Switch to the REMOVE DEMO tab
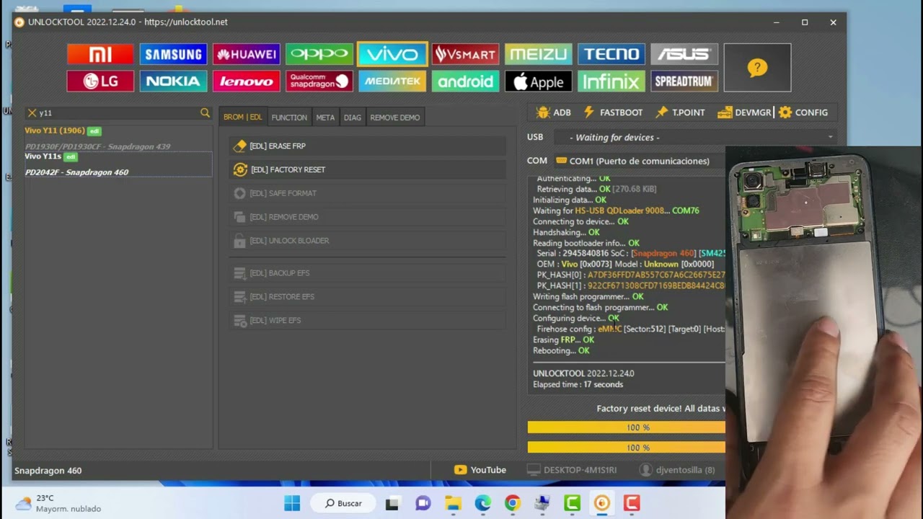The image size is (923, 519). coord(395,117)
